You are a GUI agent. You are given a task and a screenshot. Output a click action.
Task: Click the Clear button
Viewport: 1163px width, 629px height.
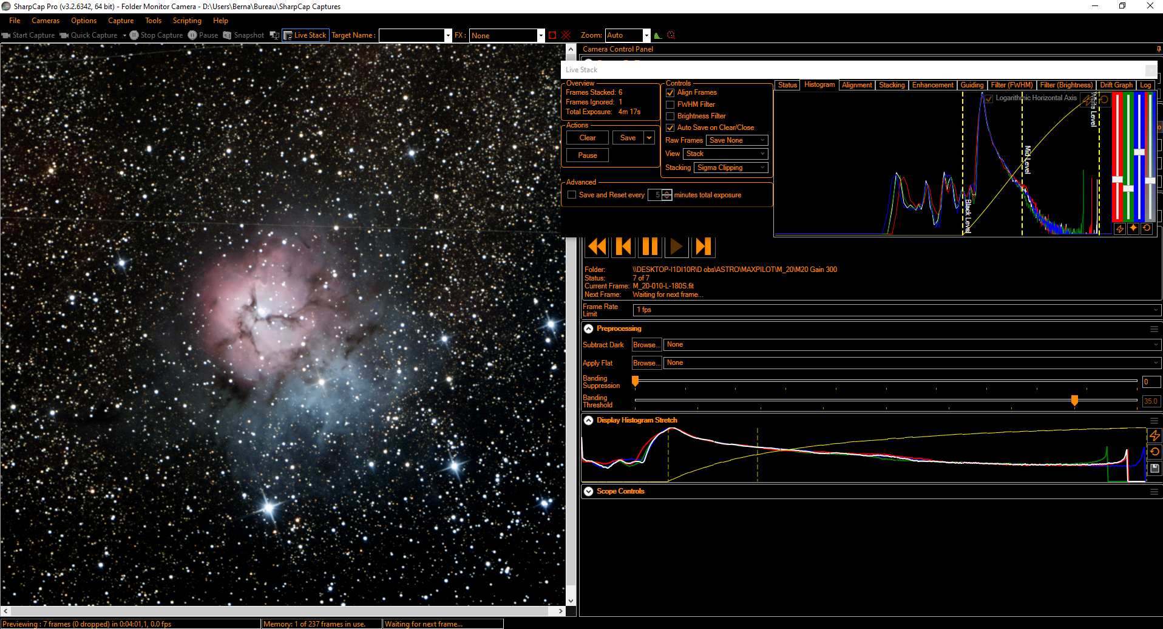[588, 138]
